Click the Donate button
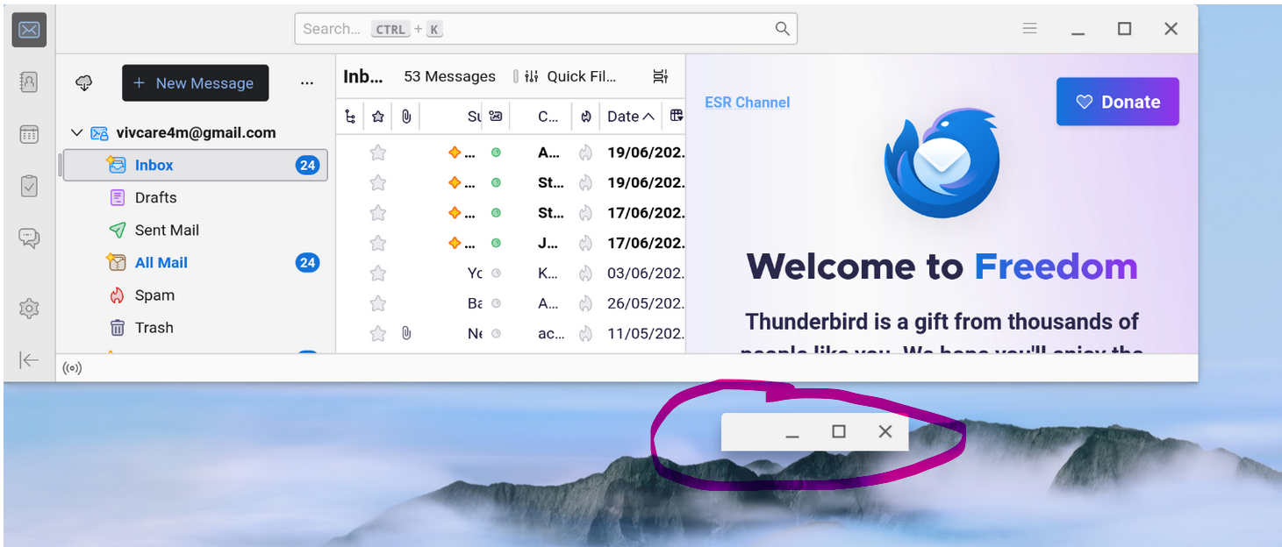The image size is (1282, 547). pyautogui.click(x=1118, y=102)
